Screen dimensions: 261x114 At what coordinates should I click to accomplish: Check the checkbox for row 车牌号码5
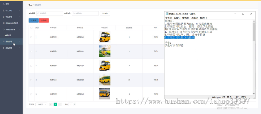pos(31,94)
